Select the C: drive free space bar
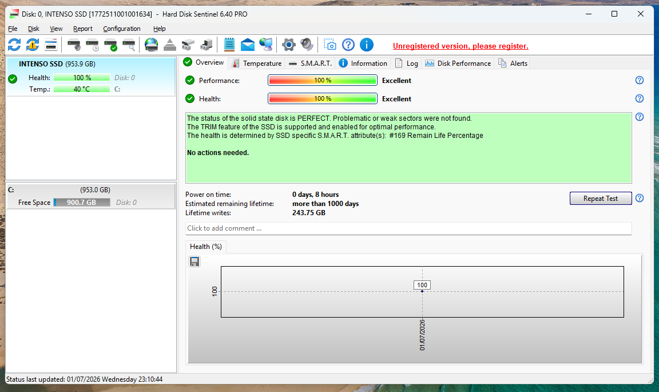659x392 pixels. [x=82, y=203]
